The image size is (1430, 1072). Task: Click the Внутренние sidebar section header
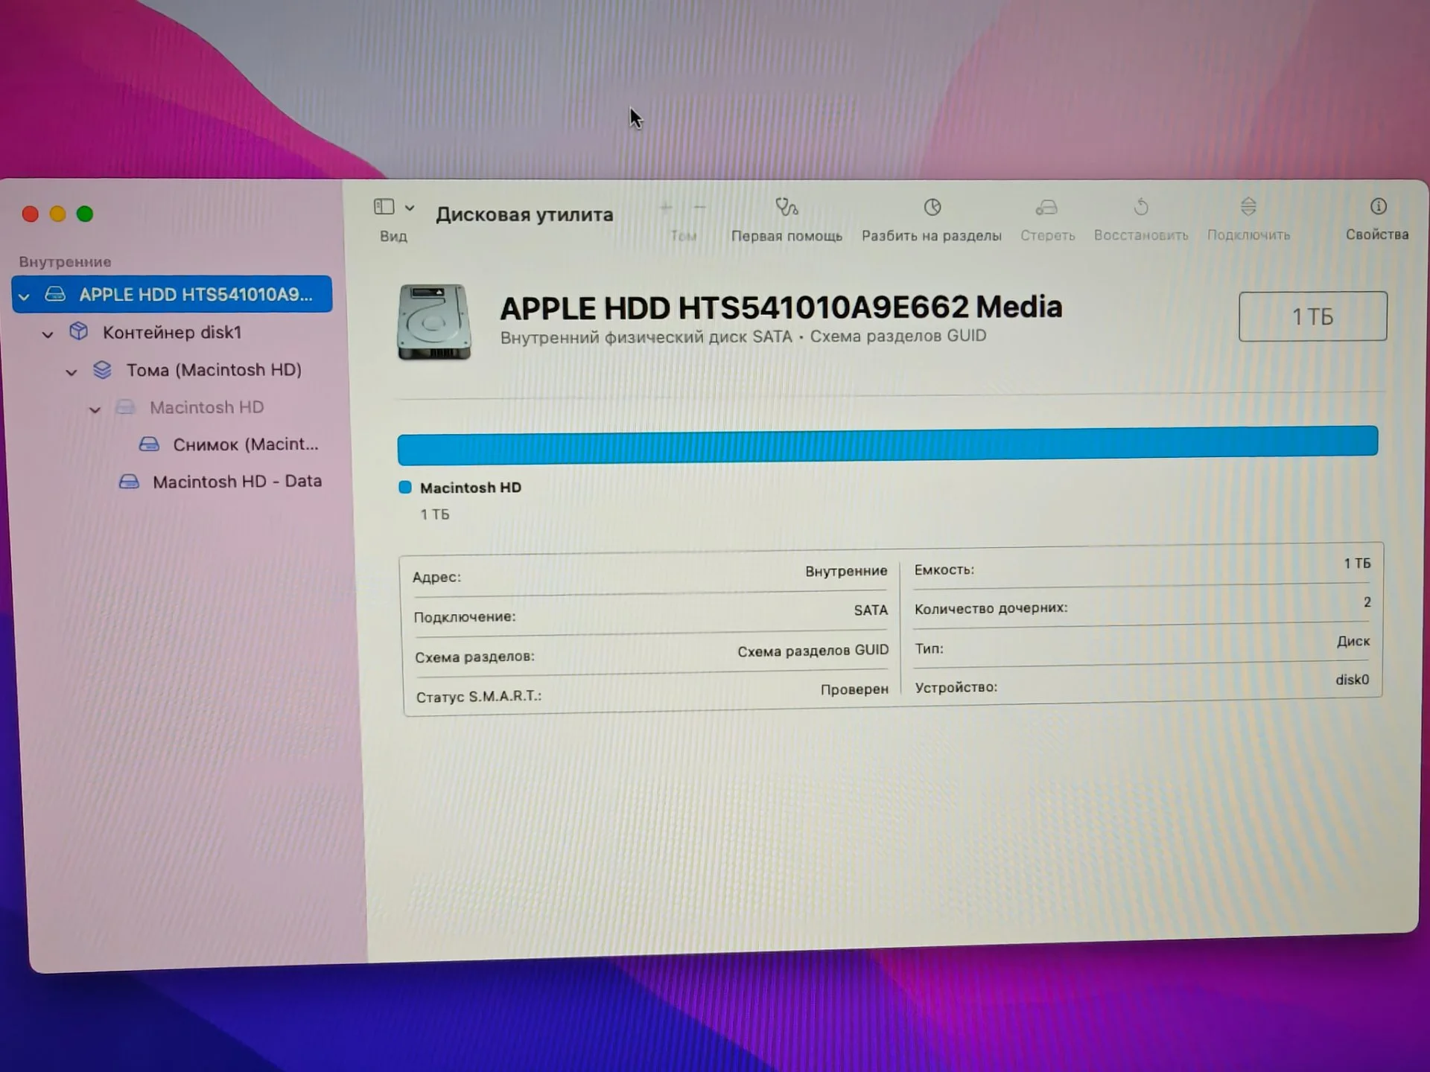pyautogui.click(x=65, y=262)
